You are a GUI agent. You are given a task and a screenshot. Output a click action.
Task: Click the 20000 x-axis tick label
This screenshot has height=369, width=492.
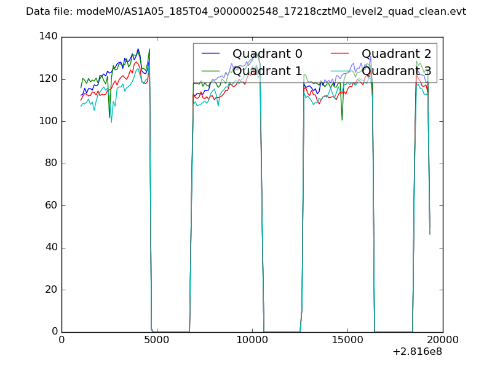click(x=443, y=340)
